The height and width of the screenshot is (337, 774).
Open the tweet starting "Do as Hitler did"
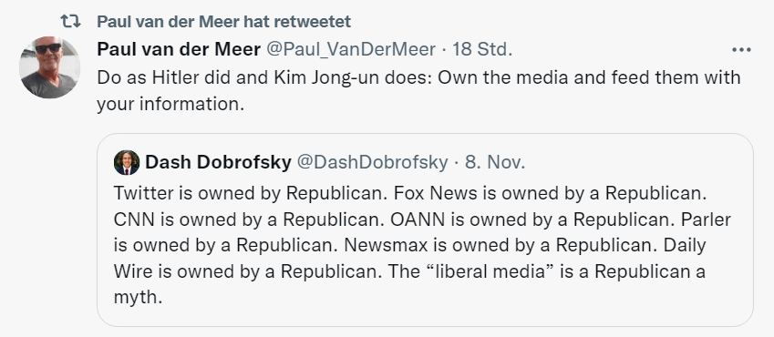[418, 91]
